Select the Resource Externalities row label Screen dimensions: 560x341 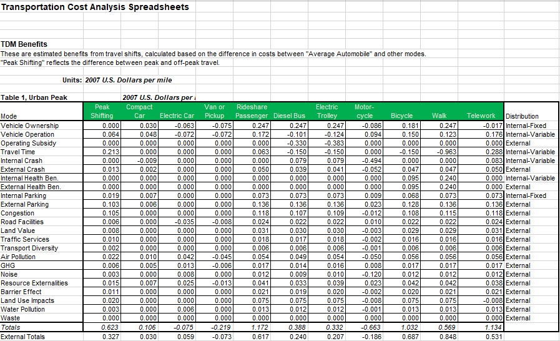[34, 283]
